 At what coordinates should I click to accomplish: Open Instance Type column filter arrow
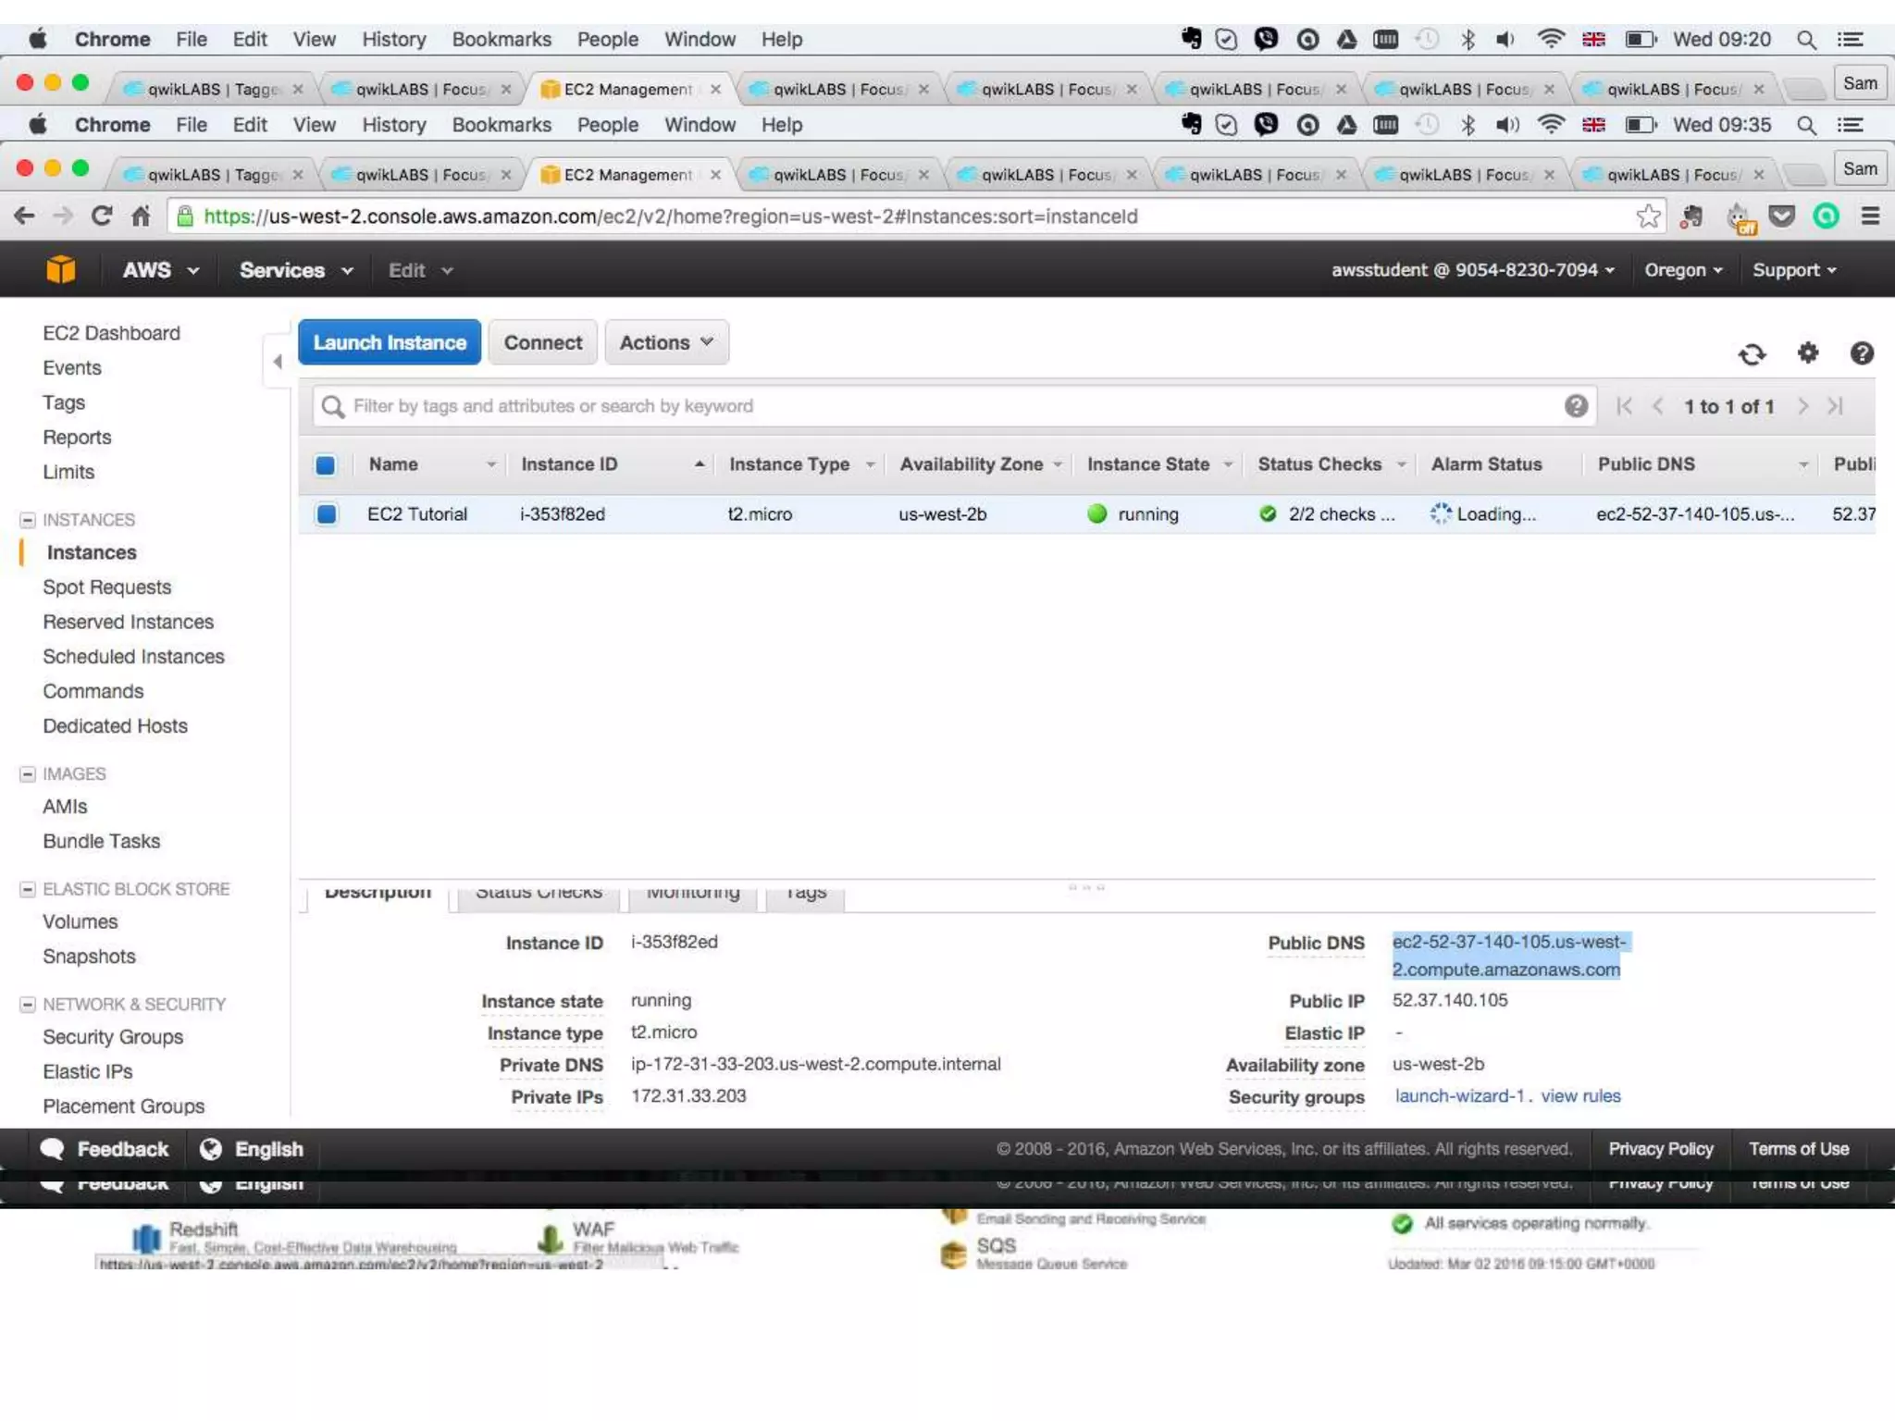pos(870,464)
